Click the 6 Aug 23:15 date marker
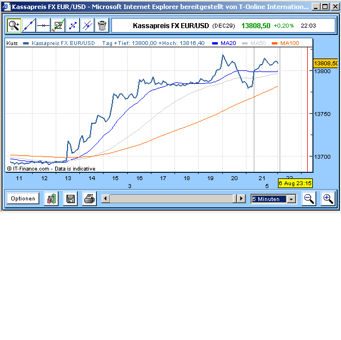 point(295,183)
